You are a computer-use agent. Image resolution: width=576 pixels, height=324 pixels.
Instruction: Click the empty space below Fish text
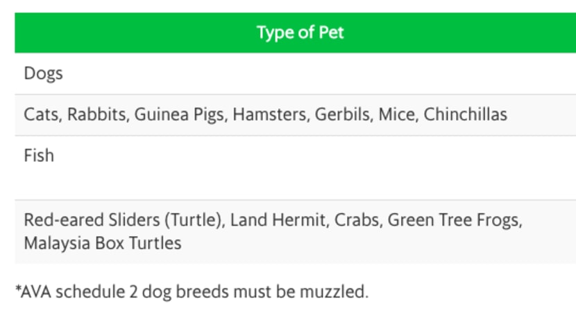click(x=296, y=183)
